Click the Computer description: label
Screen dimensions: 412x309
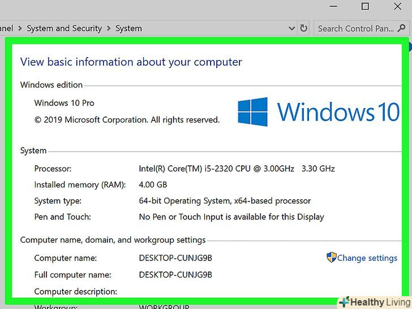point(76,291)
